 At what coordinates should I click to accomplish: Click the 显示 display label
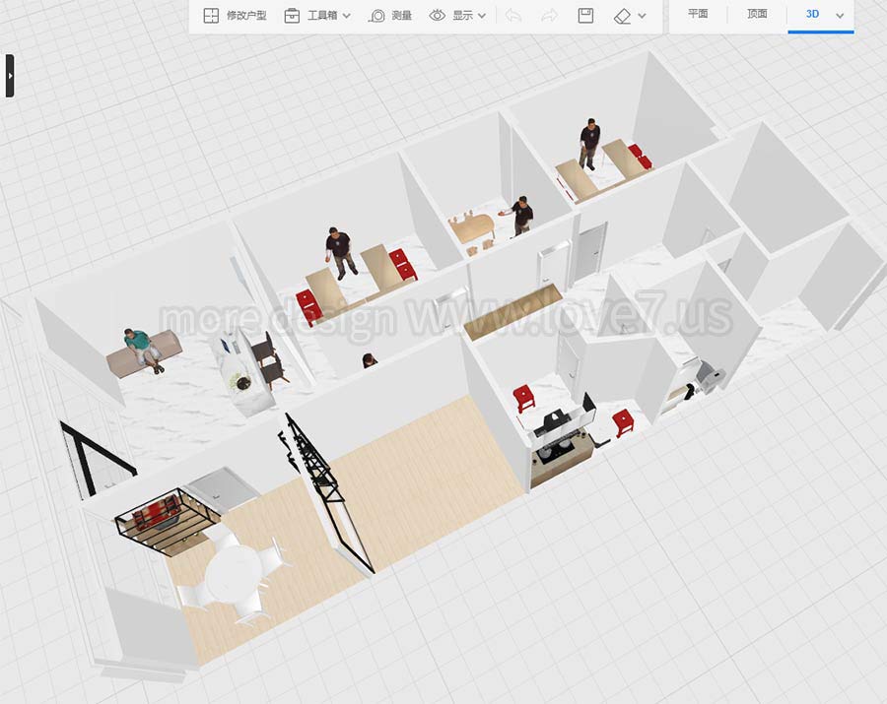pos(462,15)
